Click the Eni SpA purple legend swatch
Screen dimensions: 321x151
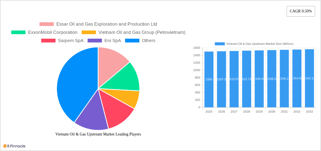tap(95, 41)
